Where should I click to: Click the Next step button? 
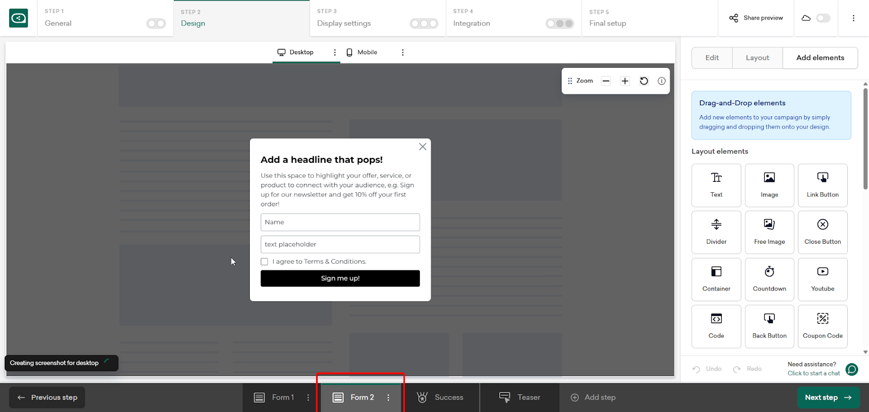(828, 397)
